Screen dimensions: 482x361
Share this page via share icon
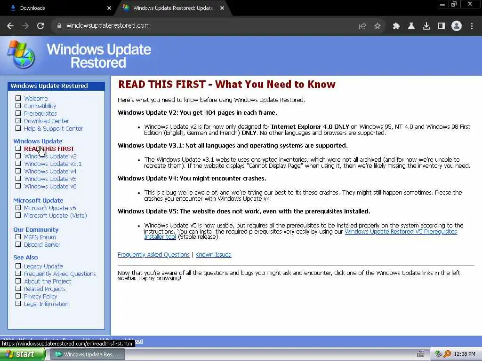pos(362,26)
